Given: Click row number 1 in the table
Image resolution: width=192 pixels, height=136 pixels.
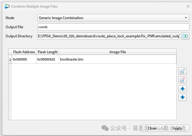Looking at the screenshot, I should [x=10, y=59].
